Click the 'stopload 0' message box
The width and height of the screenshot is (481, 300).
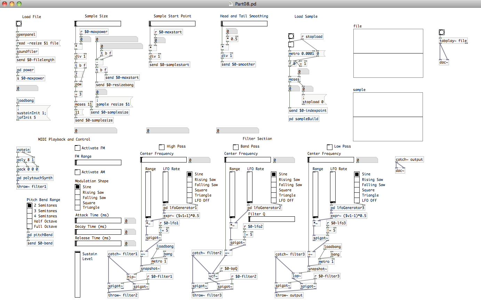pos(314,100)
